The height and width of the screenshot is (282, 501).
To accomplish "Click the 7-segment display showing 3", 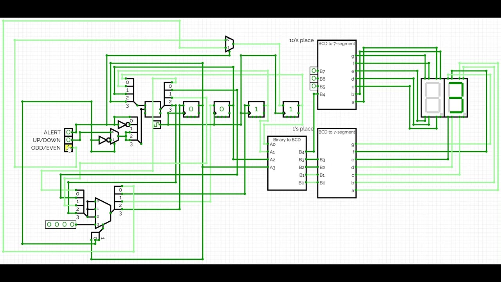I will [456, 98].
